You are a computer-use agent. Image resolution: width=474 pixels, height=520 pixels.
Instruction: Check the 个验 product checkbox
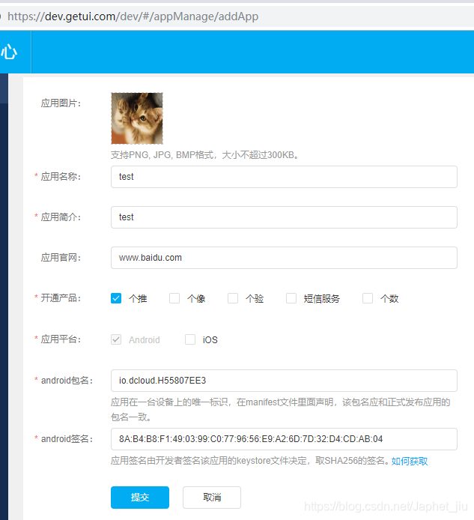[x=233, y=298]
